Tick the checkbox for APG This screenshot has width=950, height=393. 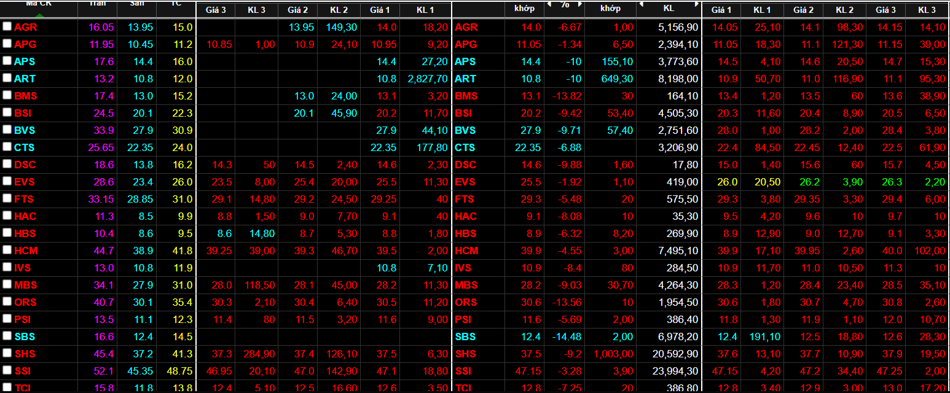tap(7, 44)
